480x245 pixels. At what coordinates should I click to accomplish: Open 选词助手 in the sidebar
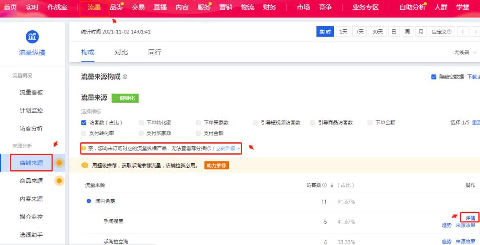[x=31, y=235]
